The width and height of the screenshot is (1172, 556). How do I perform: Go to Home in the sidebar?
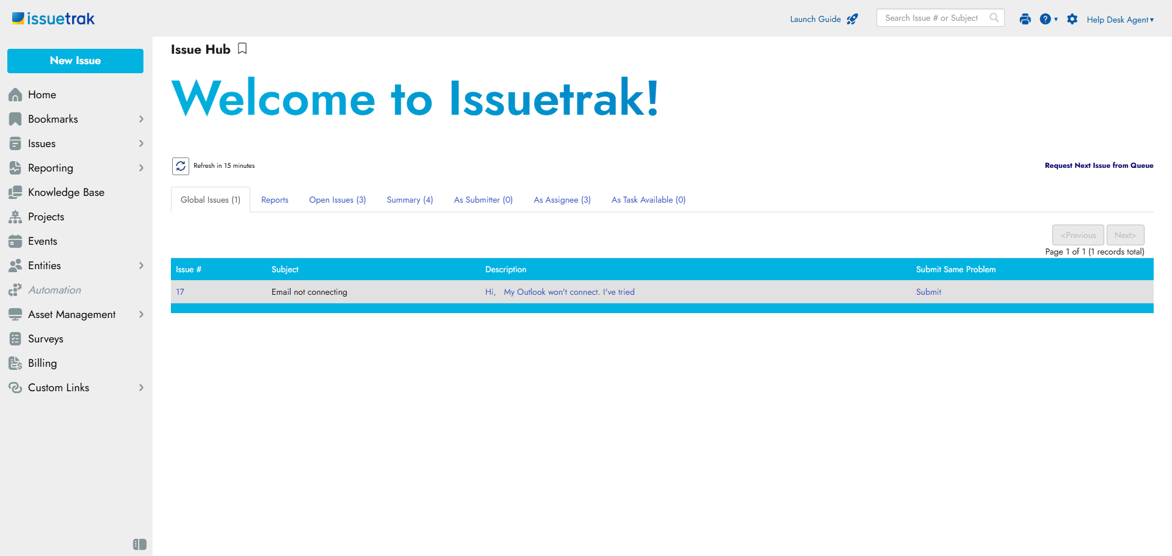point(42,95)
